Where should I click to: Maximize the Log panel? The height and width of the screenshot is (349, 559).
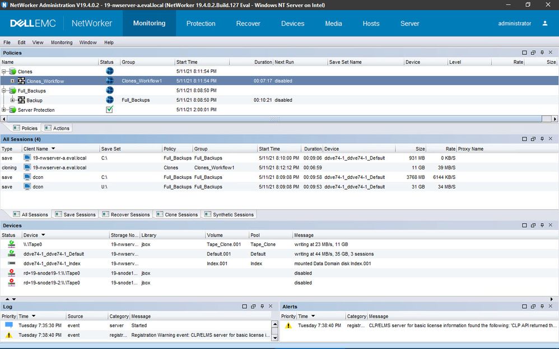(245, 306)
